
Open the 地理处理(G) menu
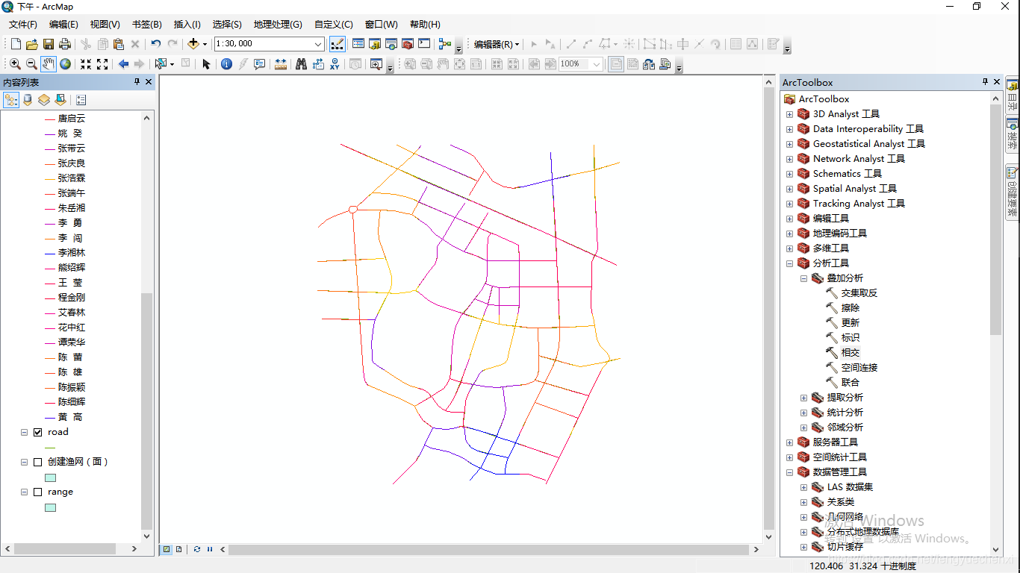(x=277, y=24)
